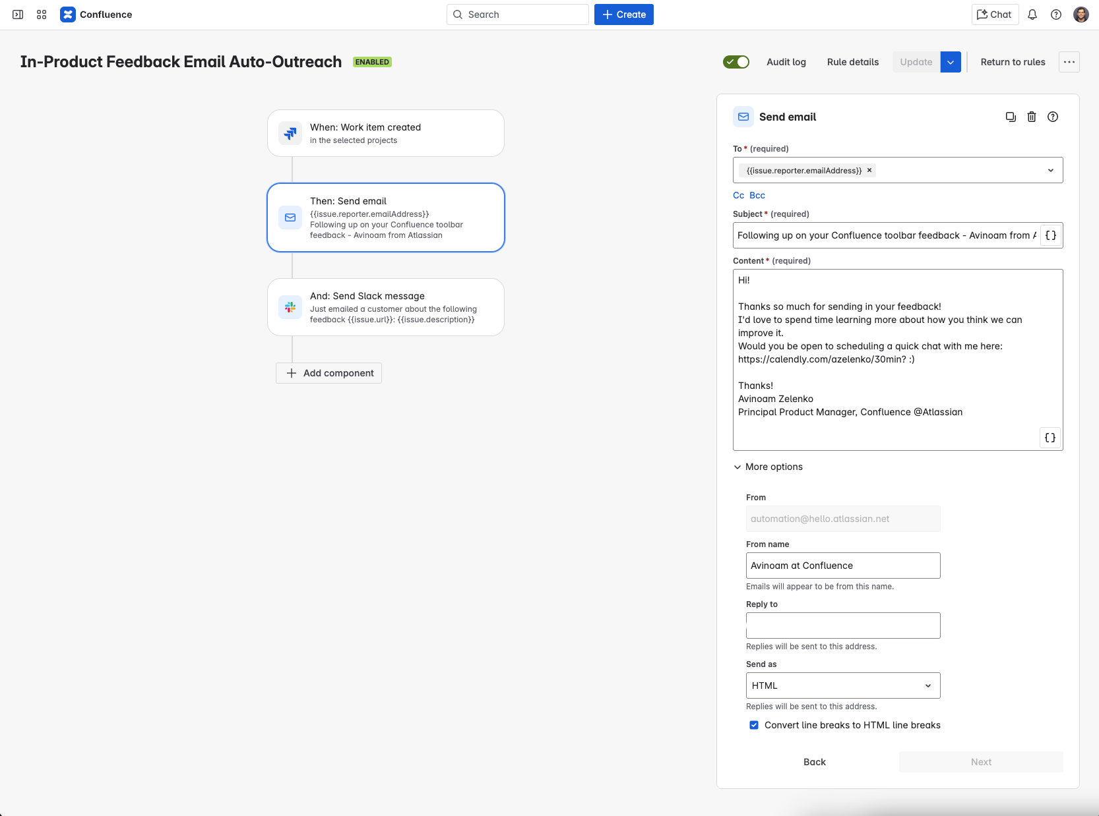Image resolution: width=1099 pixels, height=816 pixels.
Task: Expand the Update button dropdown arrow
Action: click(x=951, y=62)
